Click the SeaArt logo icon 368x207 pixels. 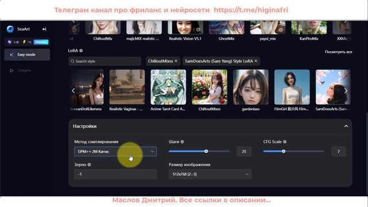pos(10,29)
